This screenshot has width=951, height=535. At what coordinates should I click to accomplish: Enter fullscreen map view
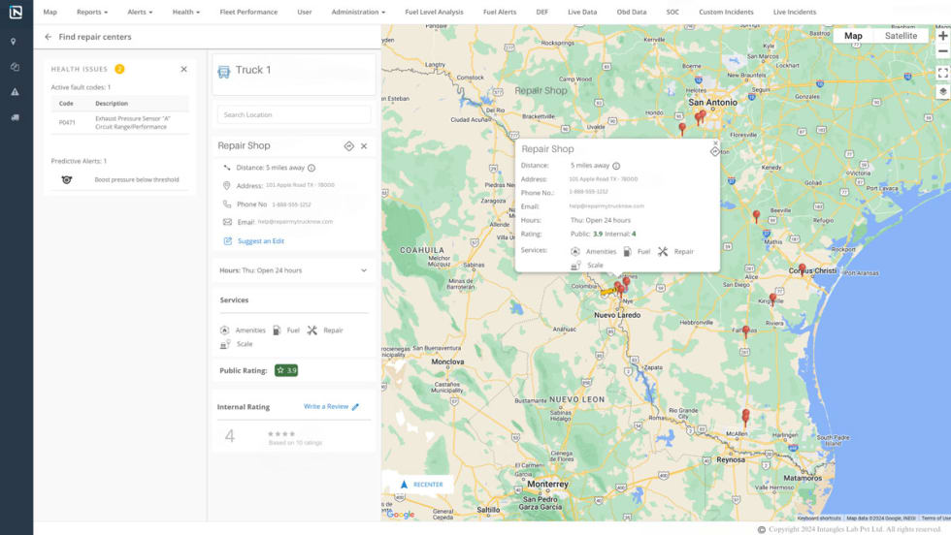coord(942,73)
